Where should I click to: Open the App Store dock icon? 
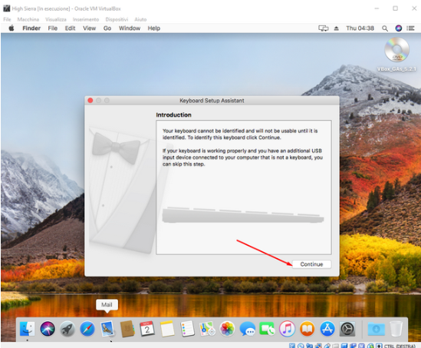(327, 329)
